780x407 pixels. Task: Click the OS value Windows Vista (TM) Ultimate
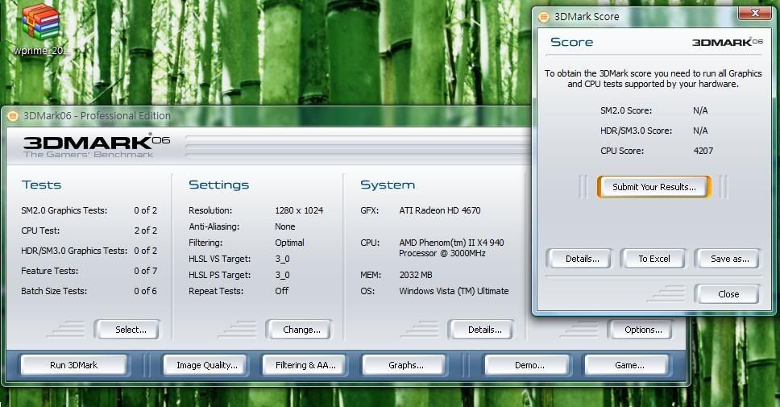(454, 291)
